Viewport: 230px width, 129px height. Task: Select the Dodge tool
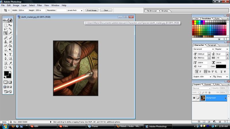(10, 50)
